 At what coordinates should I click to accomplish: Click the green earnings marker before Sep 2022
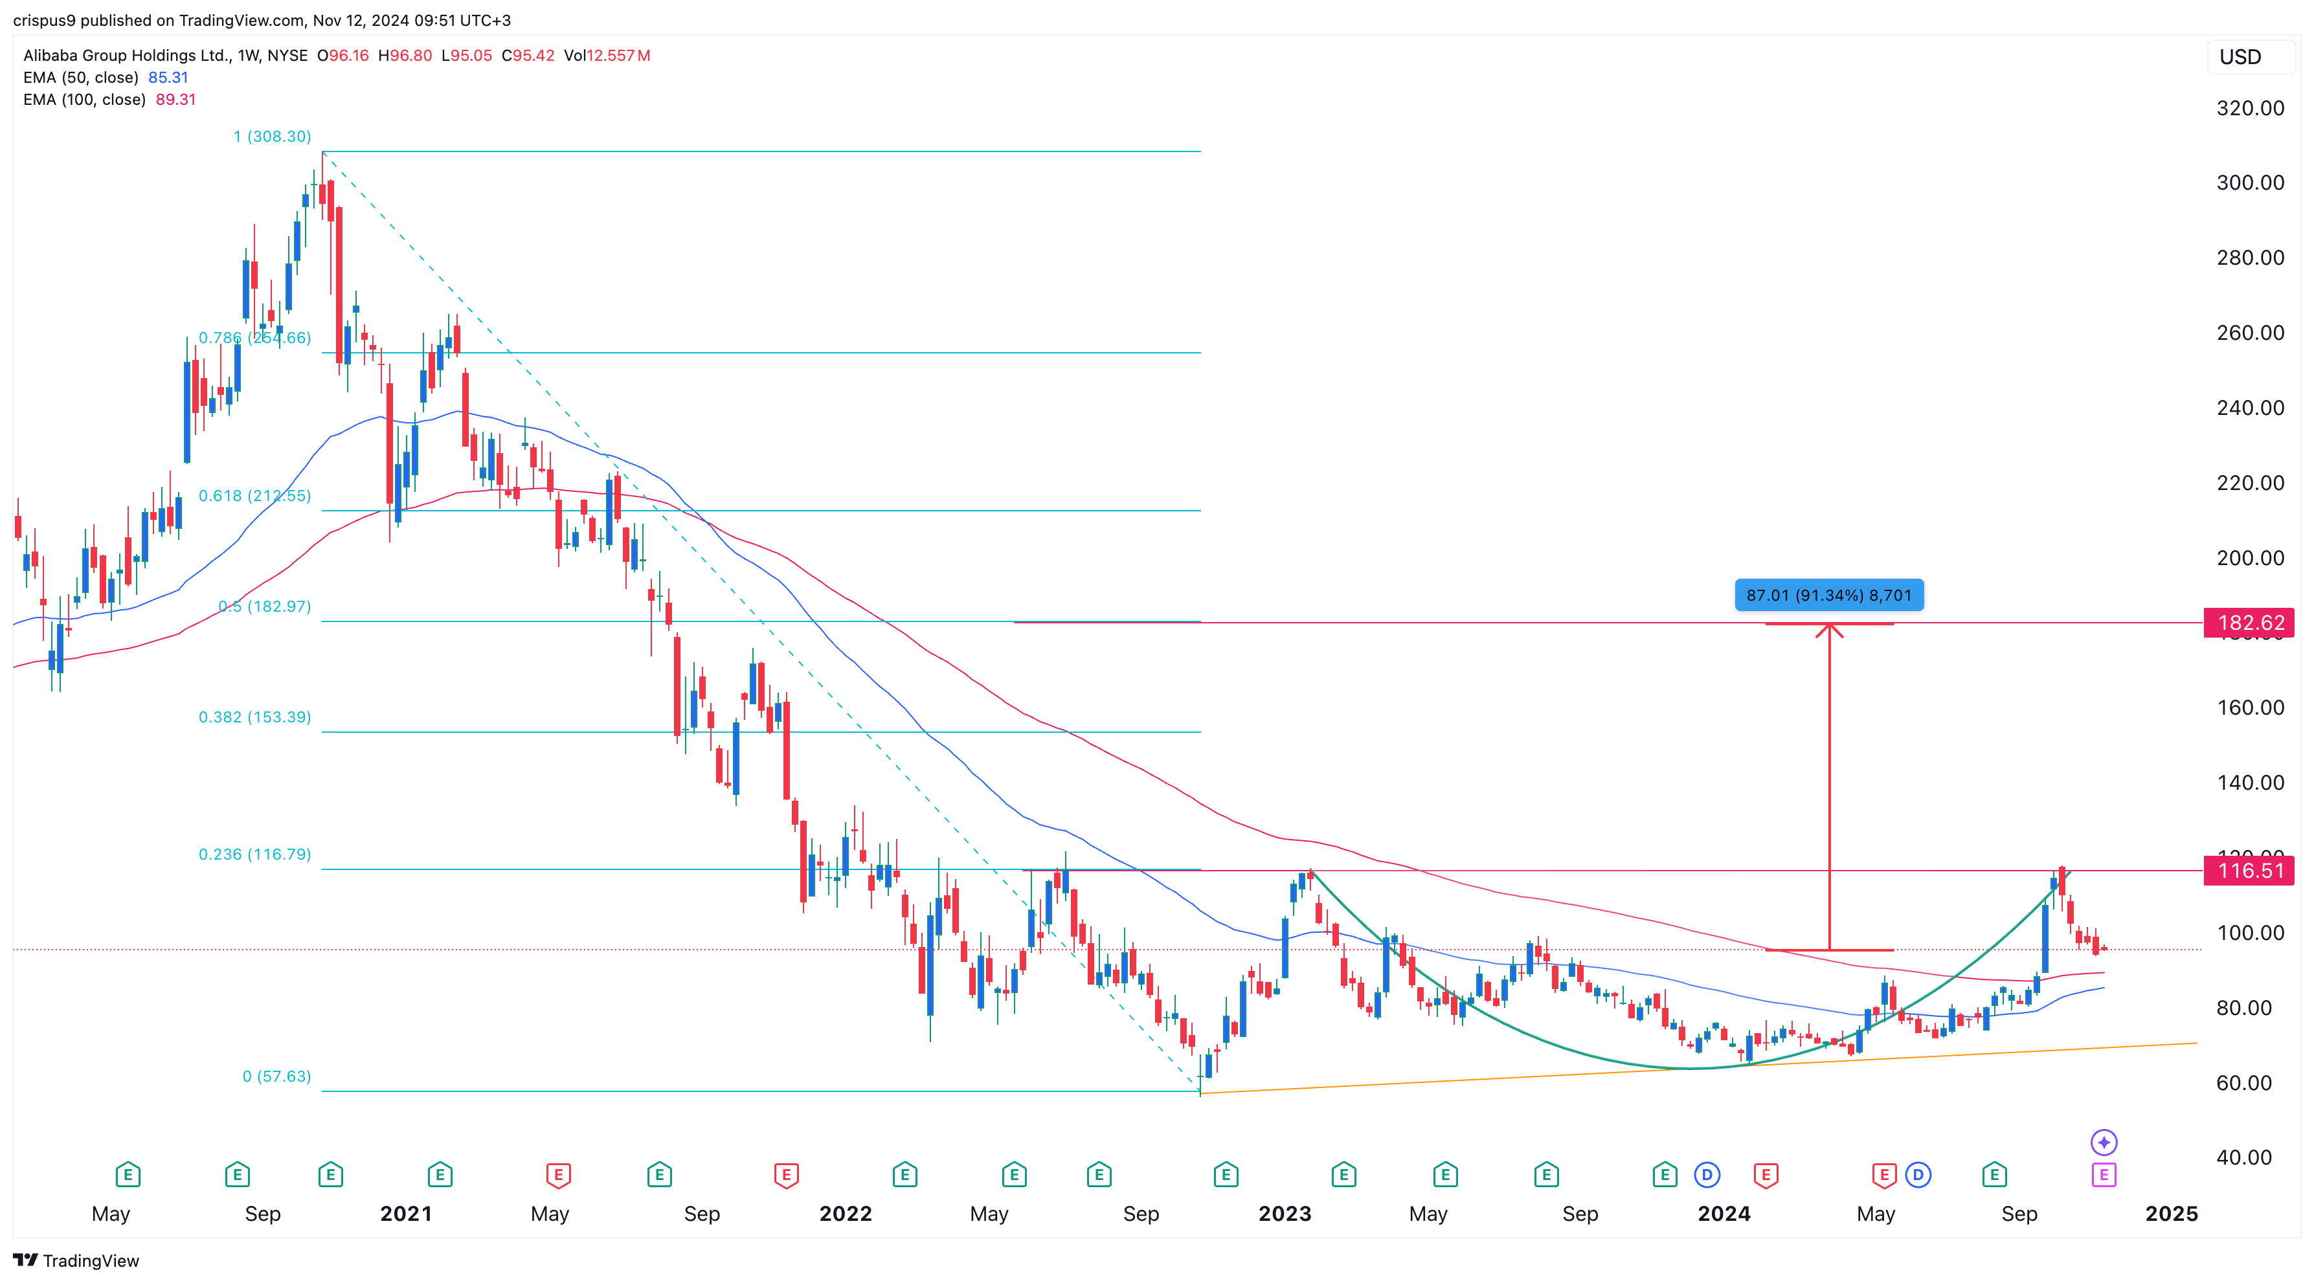tap(1099, 1174)
